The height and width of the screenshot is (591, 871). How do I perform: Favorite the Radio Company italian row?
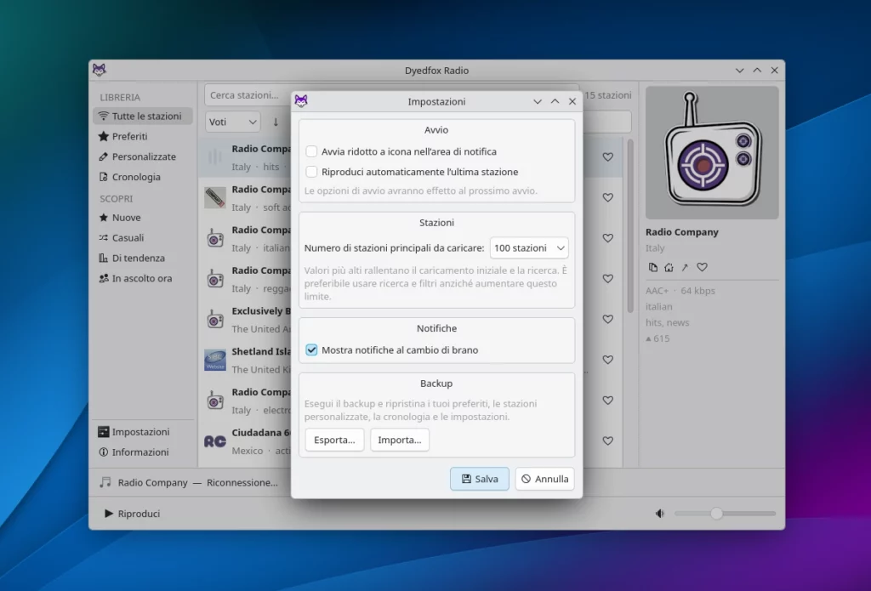coord(608,238)
